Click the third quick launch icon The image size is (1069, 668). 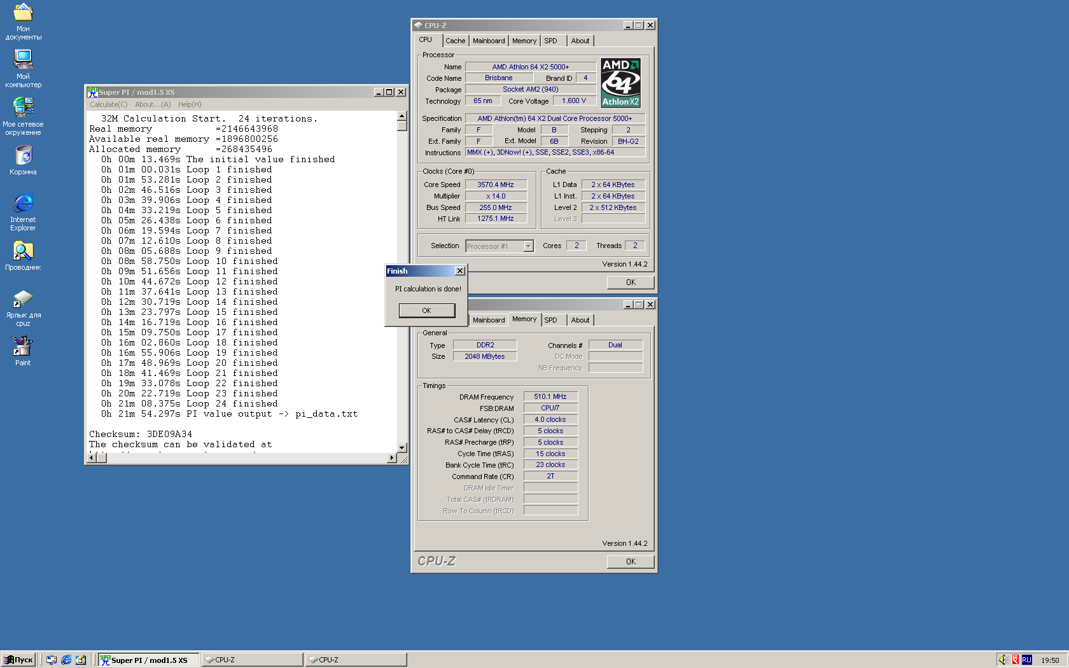point(81,660)
